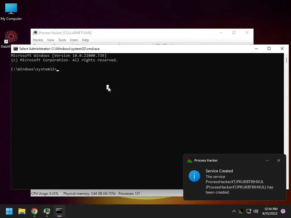291x218 pixels.
Task: Open the Help menu in Process Hacker
Action: 85,40
